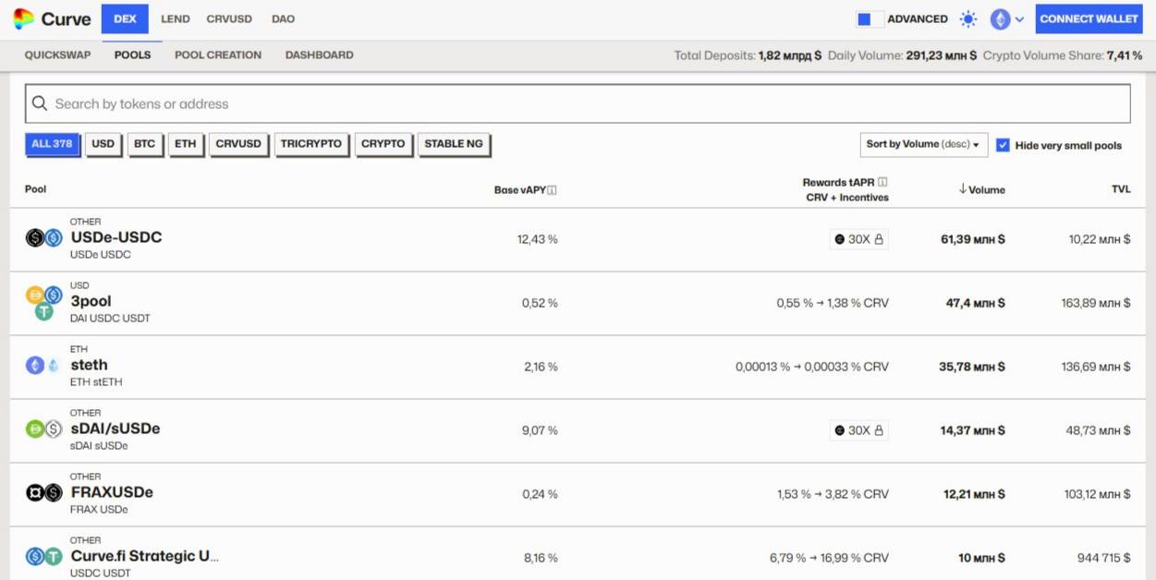
Task: Open the Curve.fi Strategic pool name
Action: [145, 556]
